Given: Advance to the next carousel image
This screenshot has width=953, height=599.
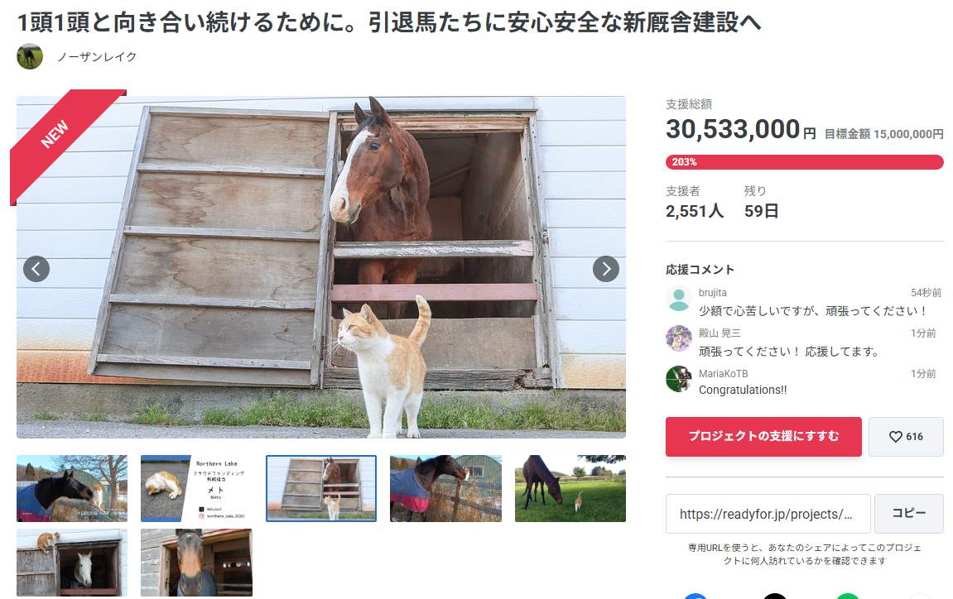Looking at the screenshot, I should [x=606, y=269].
